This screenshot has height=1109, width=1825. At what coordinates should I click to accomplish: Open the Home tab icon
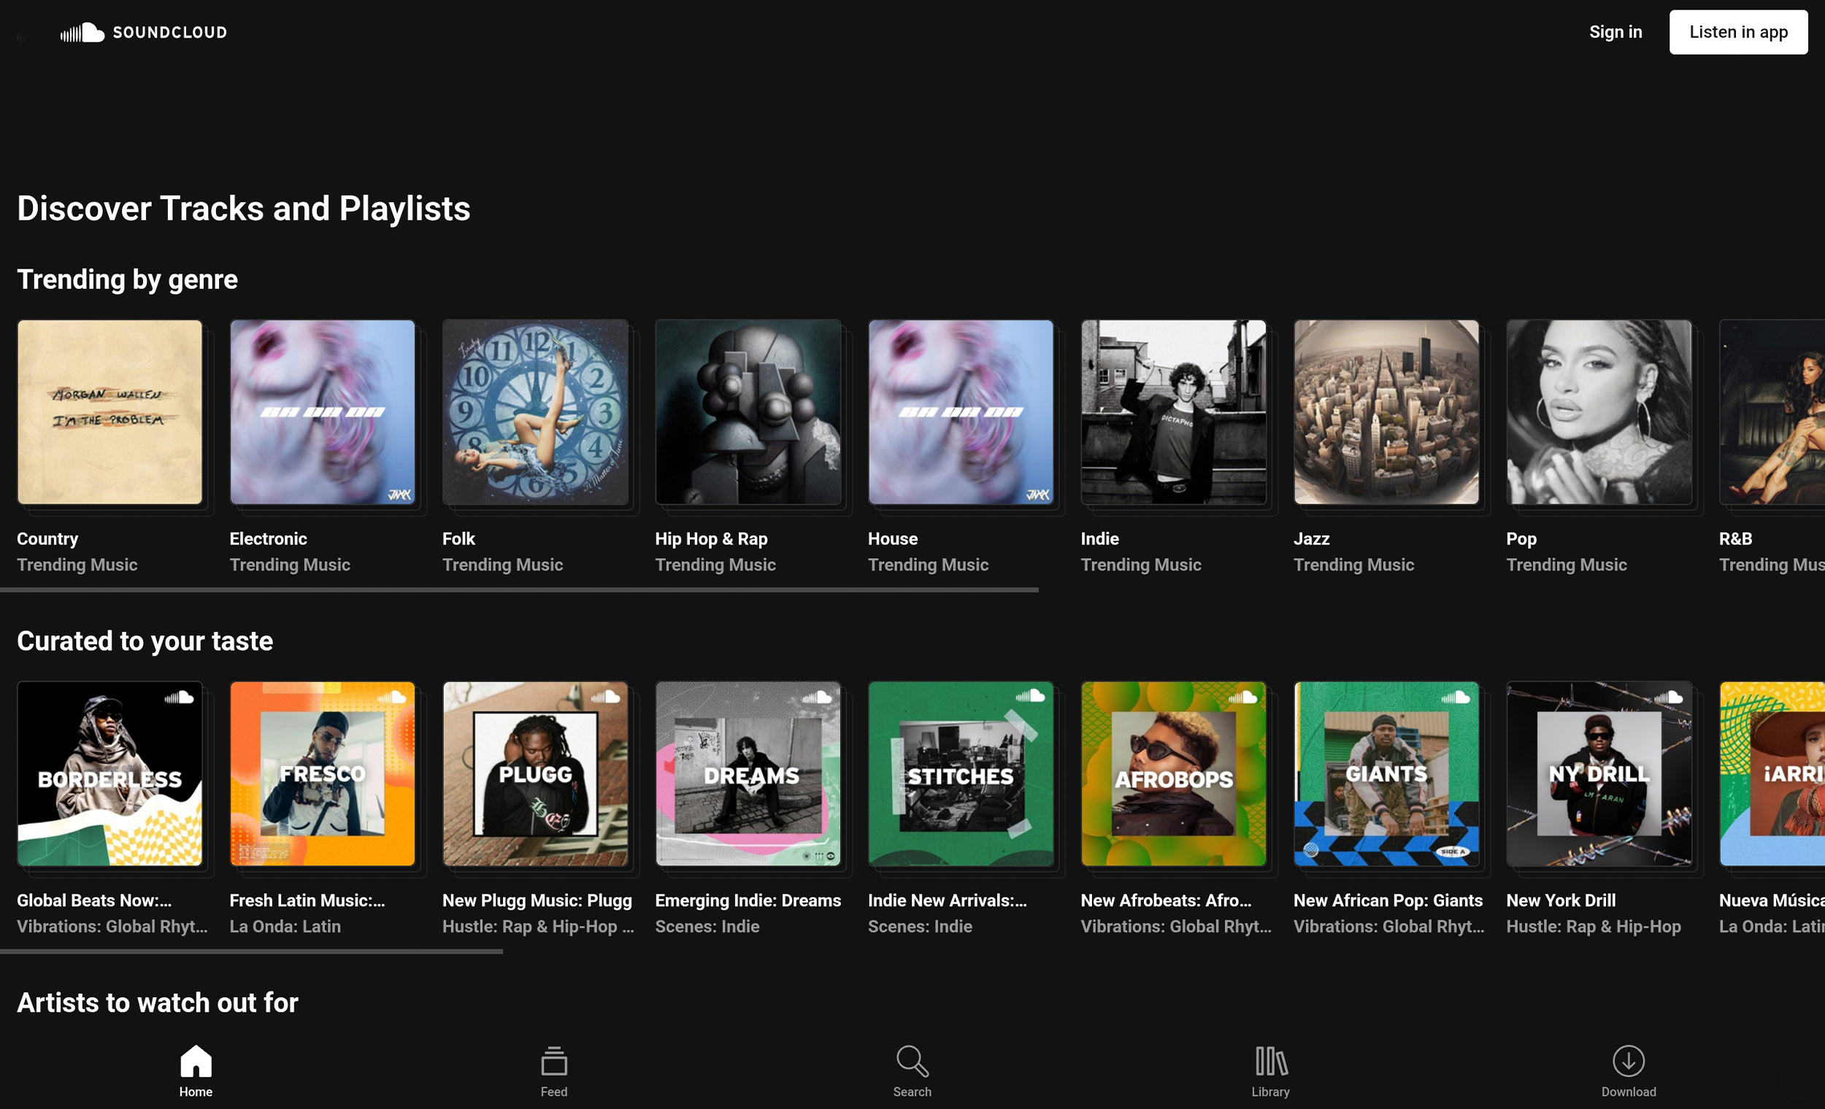click(x=196, y=1062)
